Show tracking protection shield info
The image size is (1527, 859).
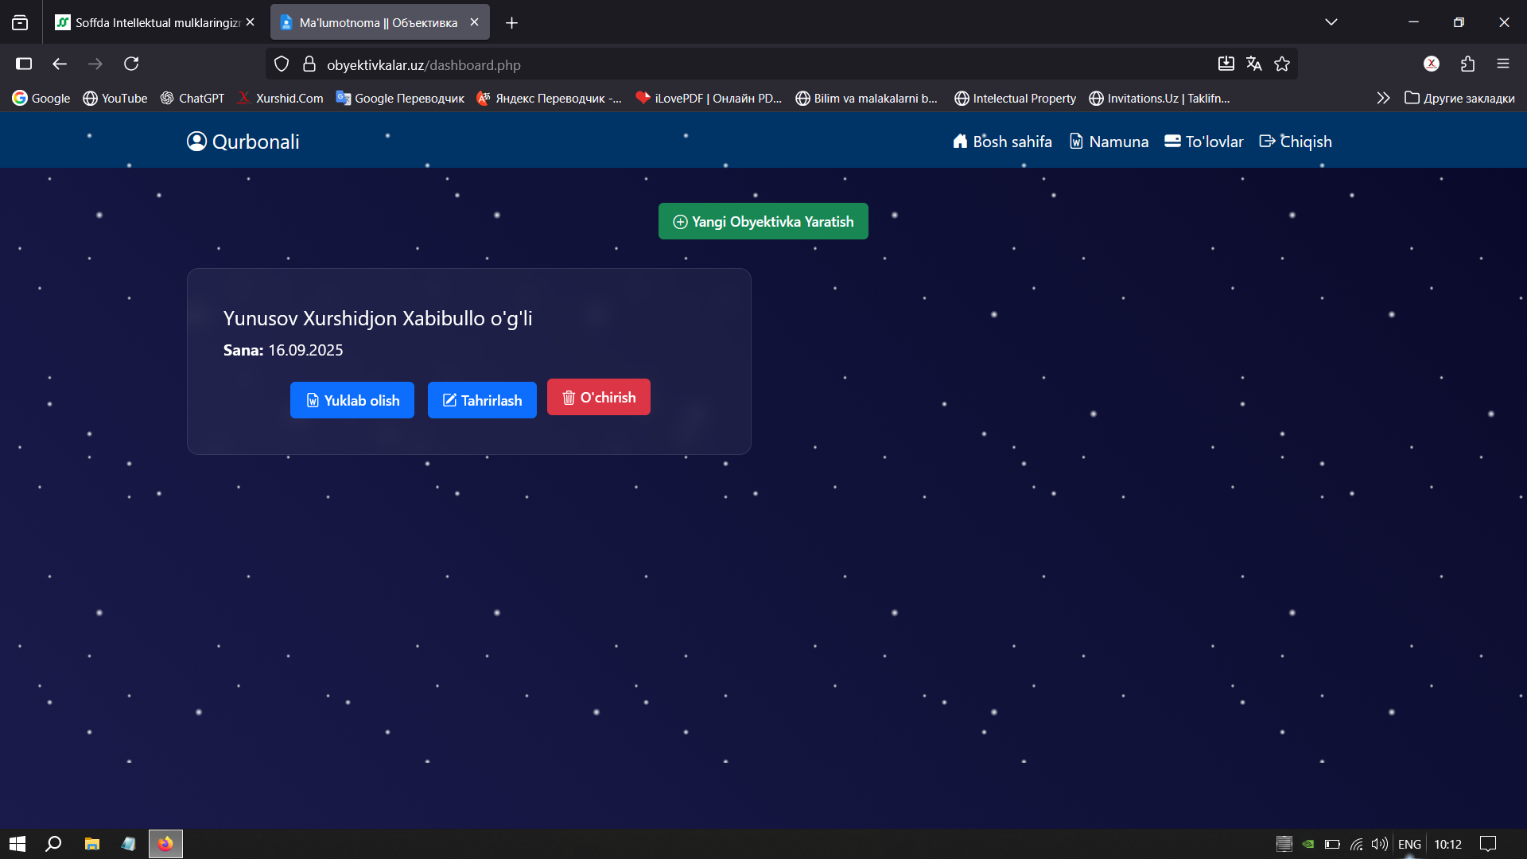pyautogui.click(x=282, y=64)
